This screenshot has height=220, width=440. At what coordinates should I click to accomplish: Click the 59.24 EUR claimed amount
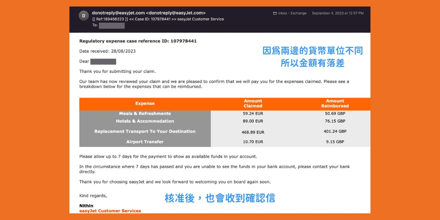[x=253, y=113]
